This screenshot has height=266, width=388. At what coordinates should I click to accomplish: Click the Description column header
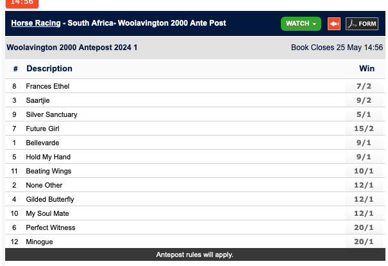coord(49,69)
